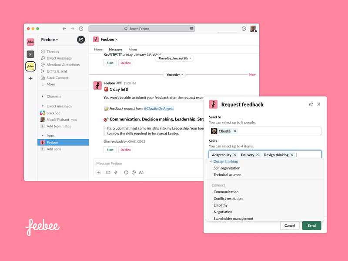Open Threads in the sidebar
The width and height of the screenshot is (348, 261).
(x=53, y=51)
